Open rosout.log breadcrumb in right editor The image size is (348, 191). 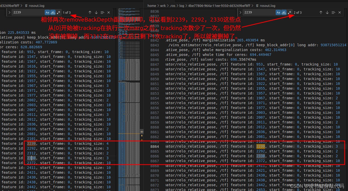pos(266,6)
